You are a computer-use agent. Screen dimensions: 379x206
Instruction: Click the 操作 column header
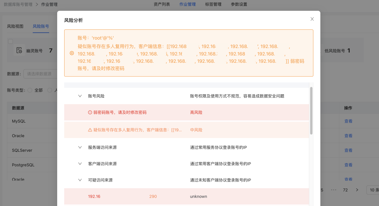(348, 108)
